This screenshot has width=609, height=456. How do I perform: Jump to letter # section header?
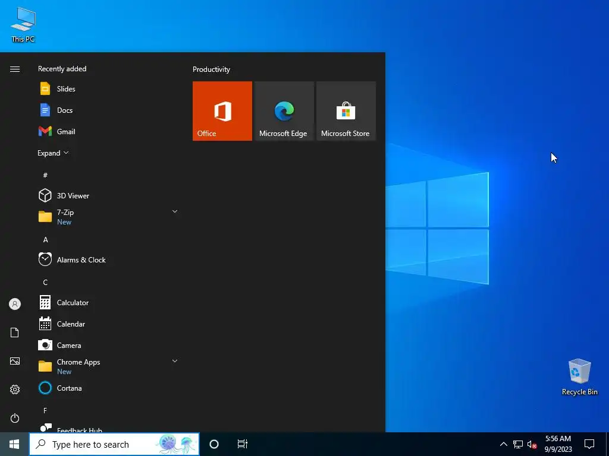[45, 175]
